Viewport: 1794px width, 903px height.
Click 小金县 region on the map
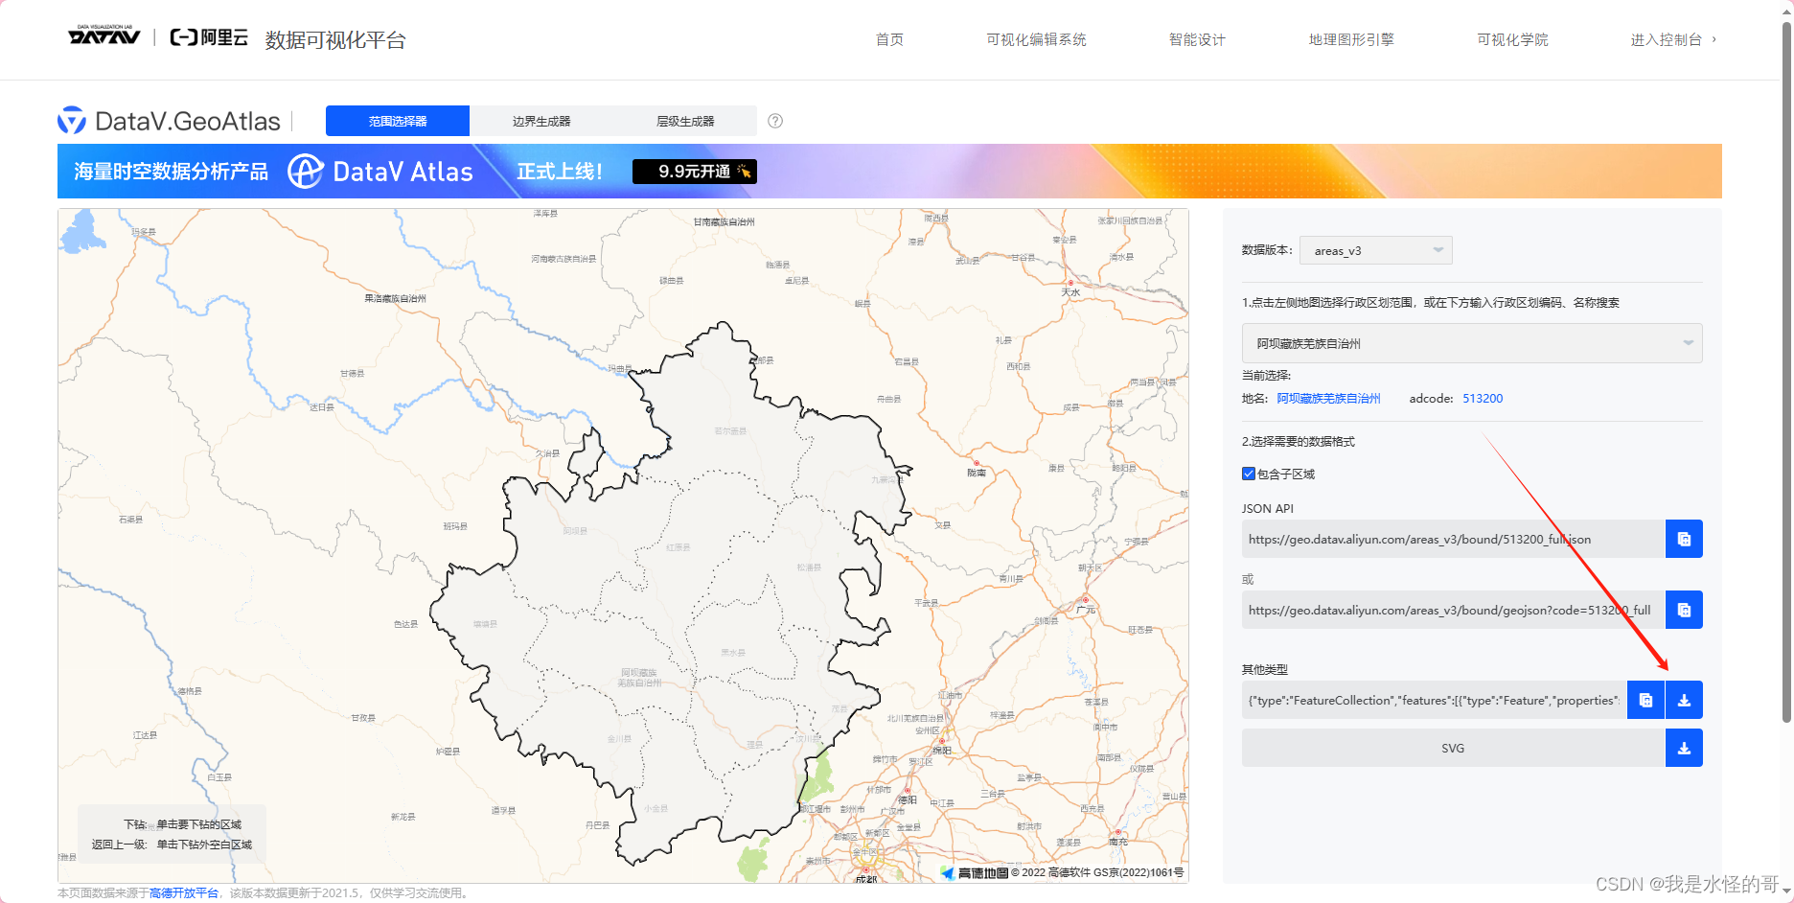[655, 808]
